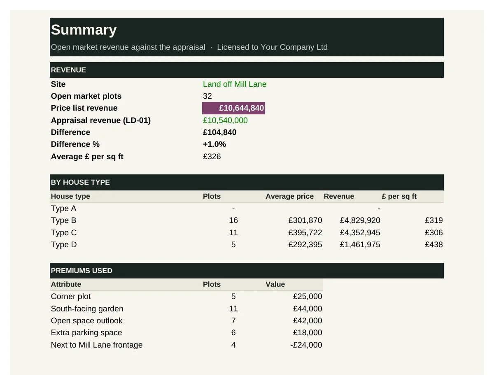Viewport: 494px width, 385px height.
Task: Select the 'Open market revenue against the appraisal' subtitle
Action: pyautogui.click(x=128, y=47)
